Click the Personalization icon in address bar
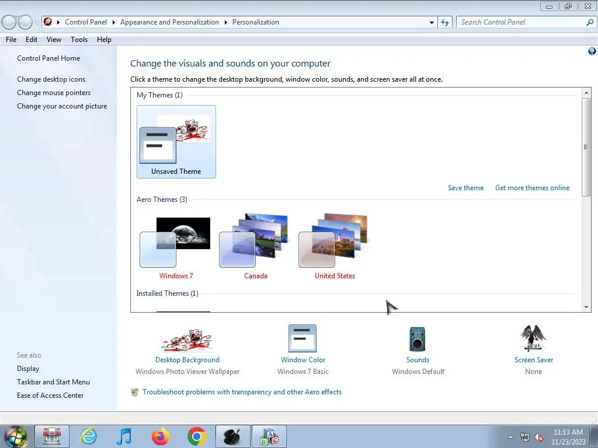 tap(48, 22)
